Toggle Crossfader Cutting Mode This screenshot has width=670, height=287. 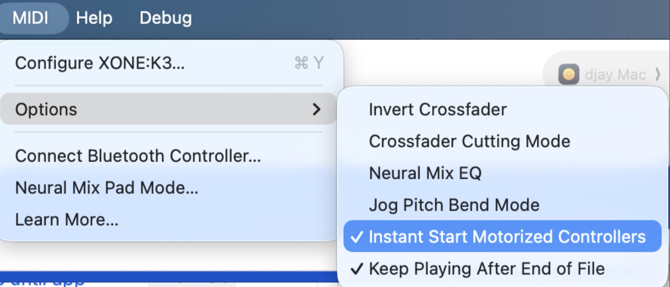469,142
